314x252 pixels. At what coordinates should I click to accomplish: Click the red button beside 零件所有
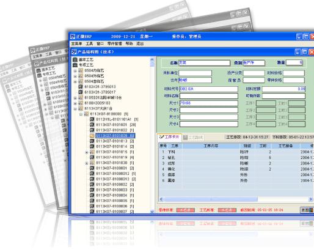pyautogui.click(x=185, y=210)
